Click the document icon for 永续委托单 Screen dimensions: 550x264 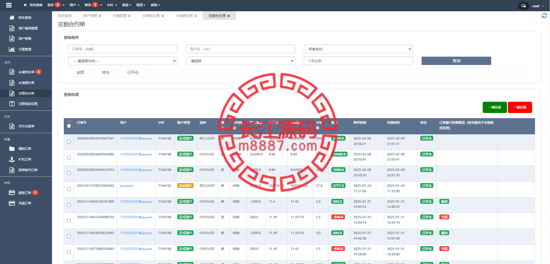pyautogui.click(x=12, y=83)
